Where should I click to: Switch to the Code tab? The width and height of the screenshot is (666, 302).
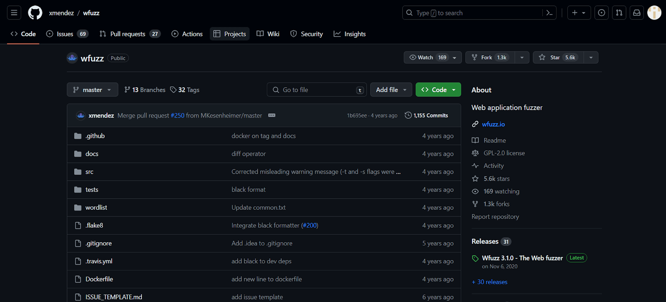pyautogui.click(x=23, y=34)
